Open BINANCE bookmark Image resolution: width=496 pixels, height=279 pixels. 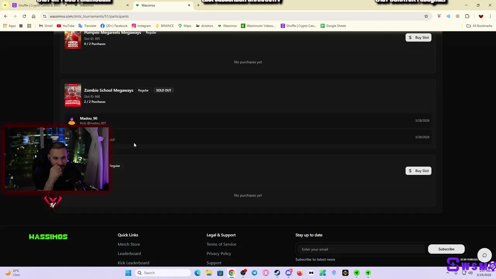point(165,26)
